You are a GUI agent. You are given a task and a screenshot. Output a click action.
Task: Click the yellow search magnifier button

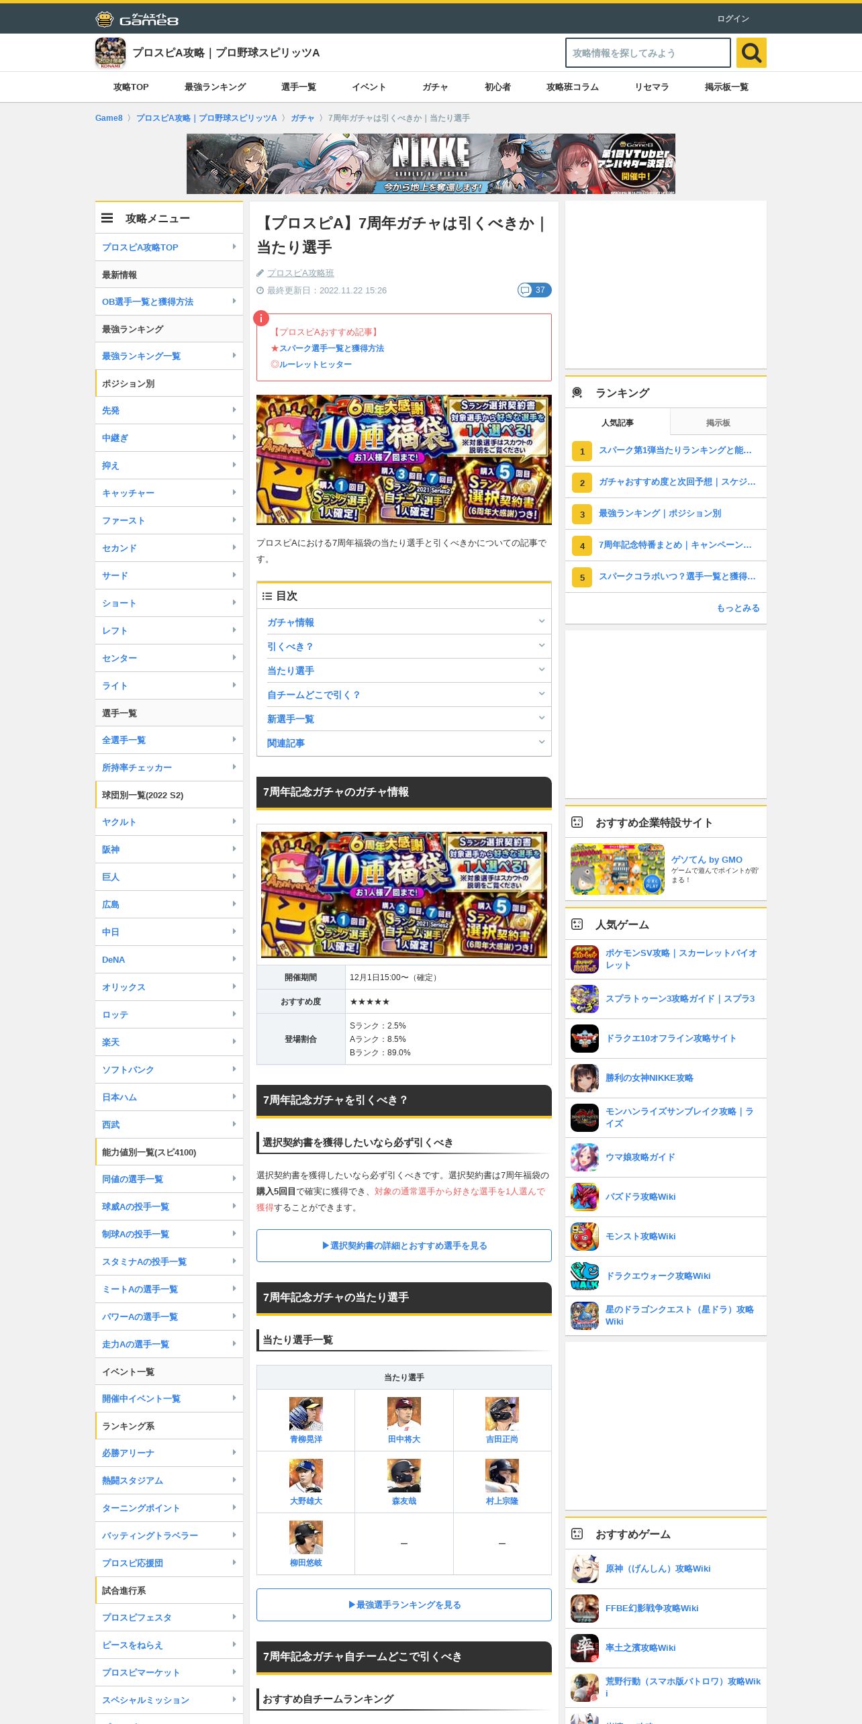click(x=751, y=52)
